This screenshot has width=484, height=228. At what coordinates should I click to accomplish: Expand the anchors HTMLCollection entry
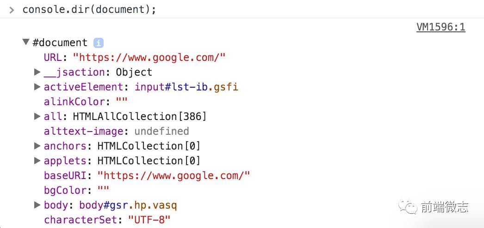tap(37, 146)
